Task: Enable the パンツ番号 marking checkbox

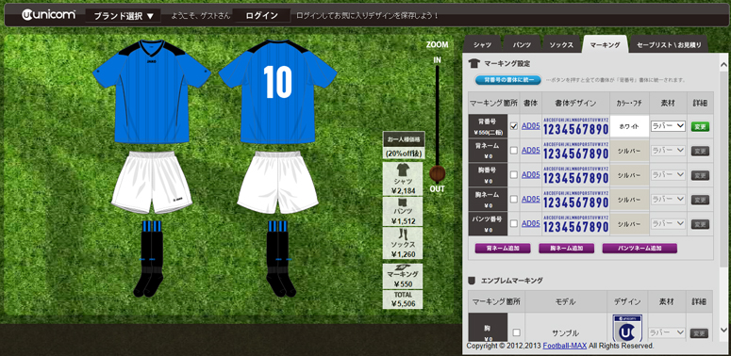Action: 514,223
